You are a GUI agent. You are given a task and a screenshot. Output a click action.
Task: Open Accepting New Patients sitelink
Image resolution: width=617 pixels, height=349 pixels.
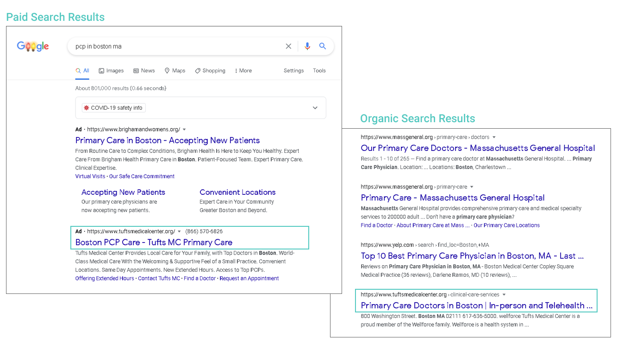tap(123, 192)
